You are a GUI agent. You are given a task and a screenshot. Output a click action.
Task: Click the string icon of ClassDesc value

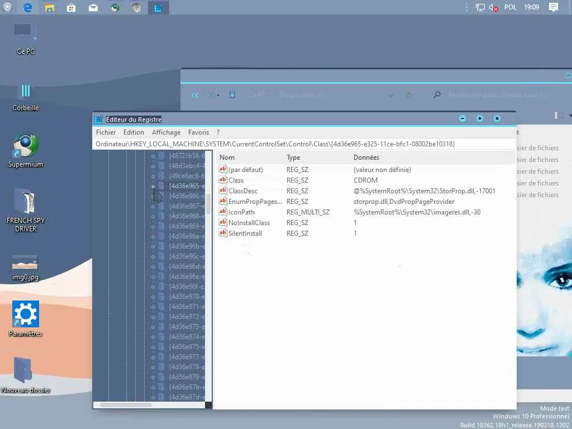click(222, 190)
